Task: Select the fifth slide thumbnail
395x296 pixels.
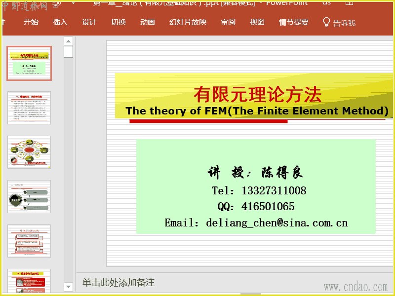Action: [29, 241]
